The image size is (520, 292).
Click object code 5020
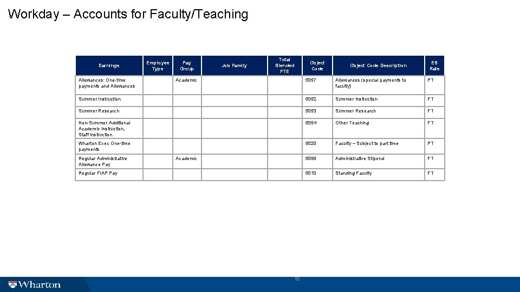(x=311, y=143)
